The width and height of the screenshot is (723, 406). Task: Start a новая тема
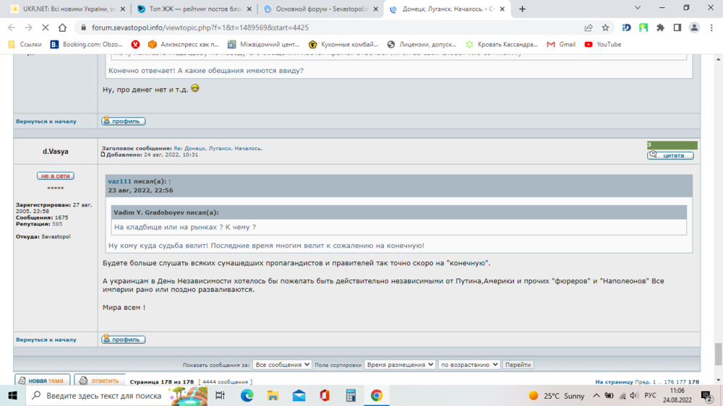pyautogui.click(x=43, y=380)
